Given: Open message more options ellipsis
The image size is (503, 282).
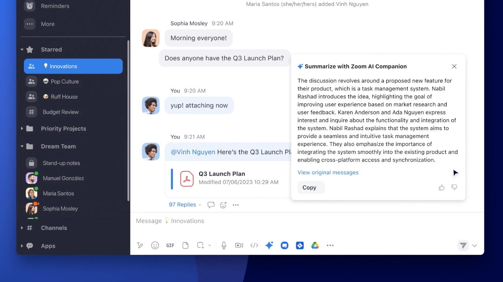Looking at the screenshot, I should point(236,205).
